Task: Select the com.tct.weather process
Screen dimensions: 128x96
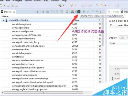Action: coord(20,50)
